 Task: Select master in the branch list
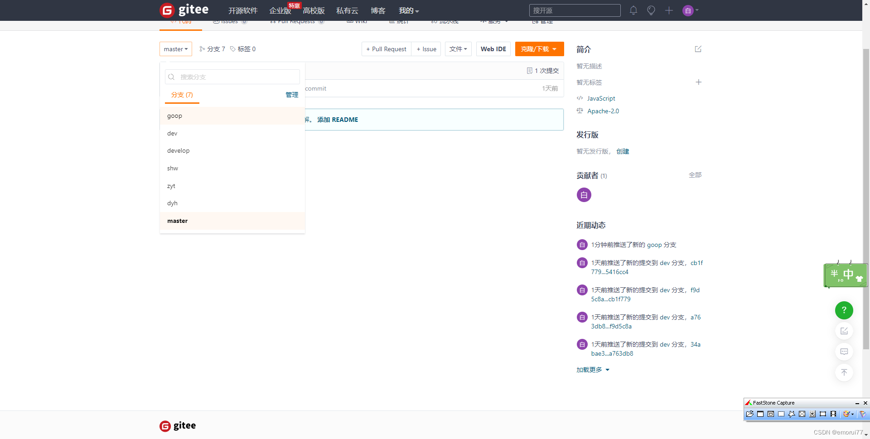[232, 221]
